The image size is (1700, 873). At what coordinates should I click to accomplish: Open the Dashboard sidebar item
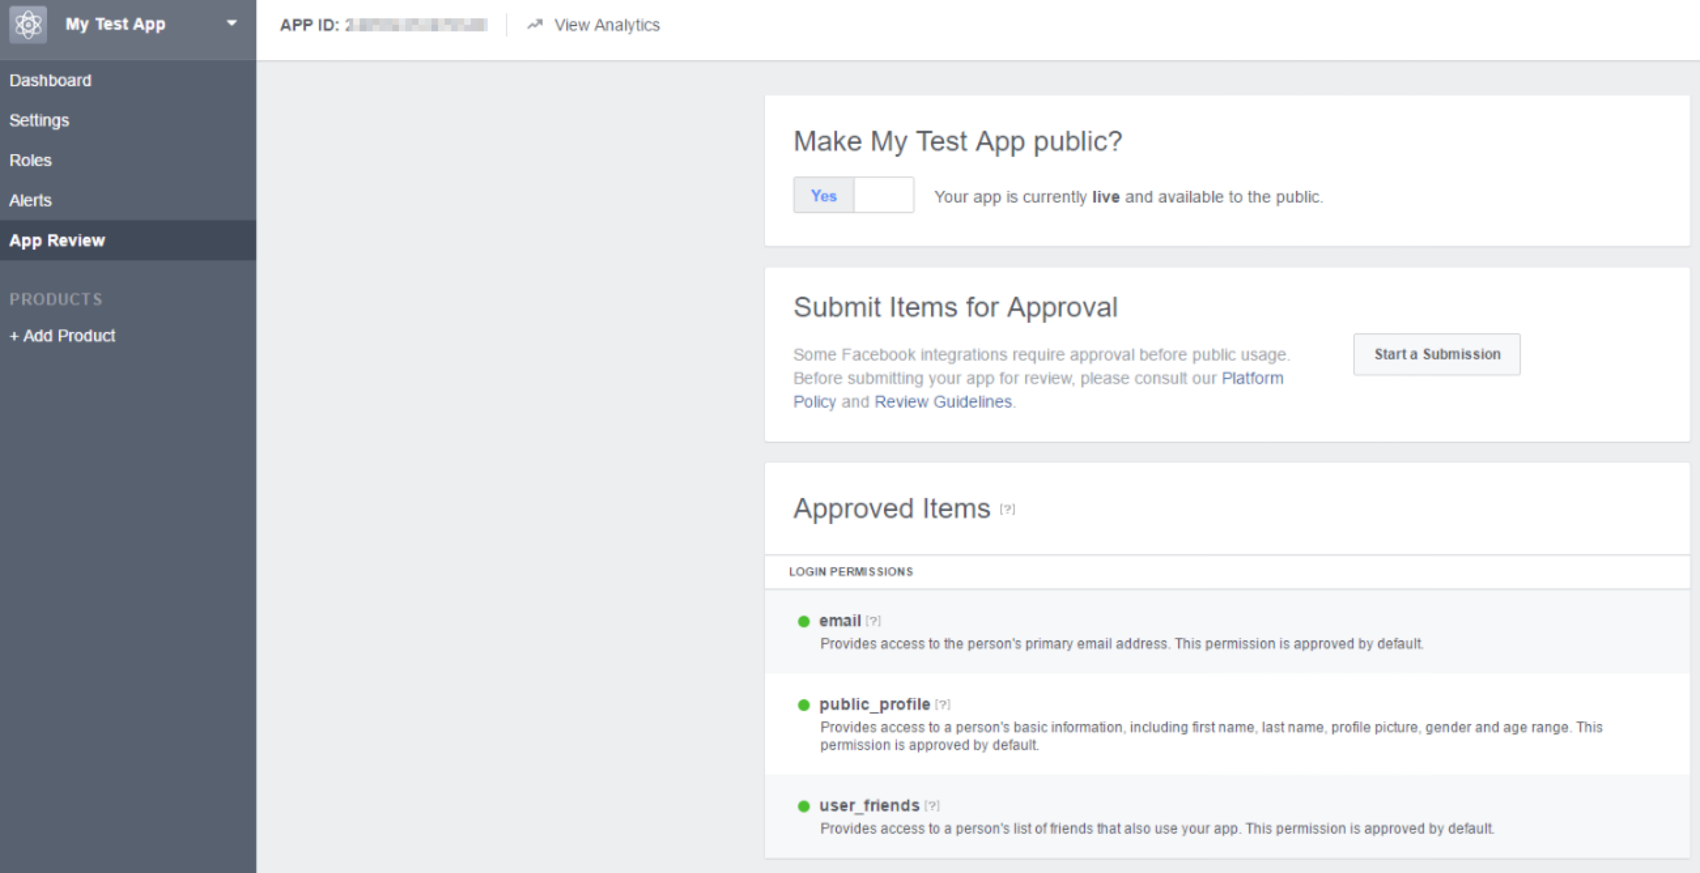point(50,80)
